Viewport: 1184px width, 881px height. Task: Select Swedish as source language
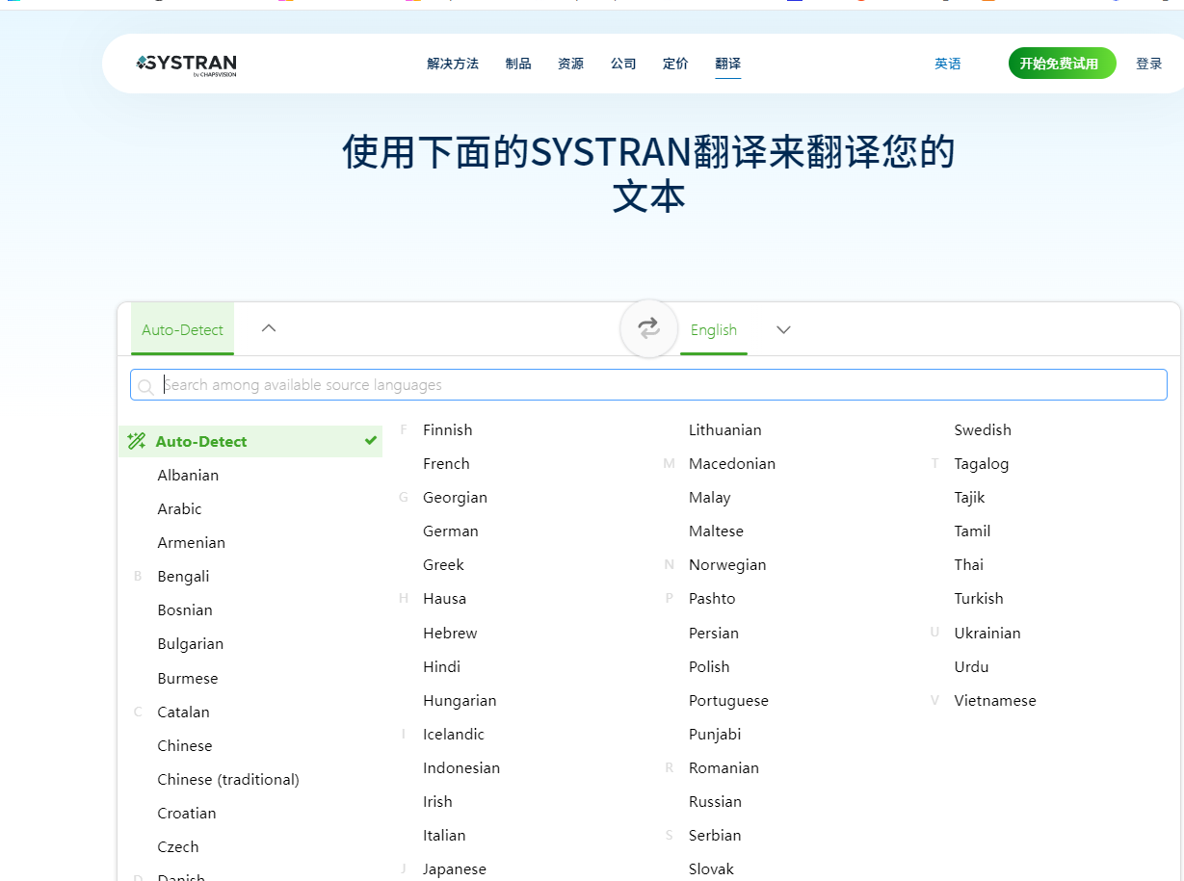pos(983,429)
